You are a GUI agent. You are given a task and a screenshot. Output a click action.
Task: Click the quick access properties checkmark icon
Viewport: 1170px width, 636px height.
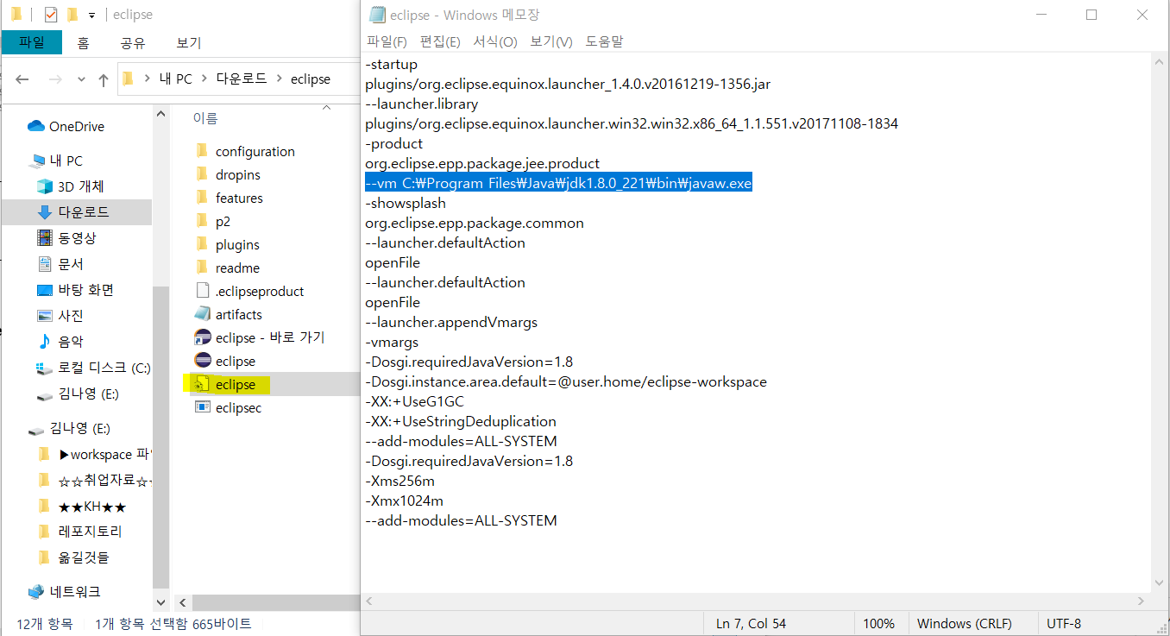coord(49,14)
